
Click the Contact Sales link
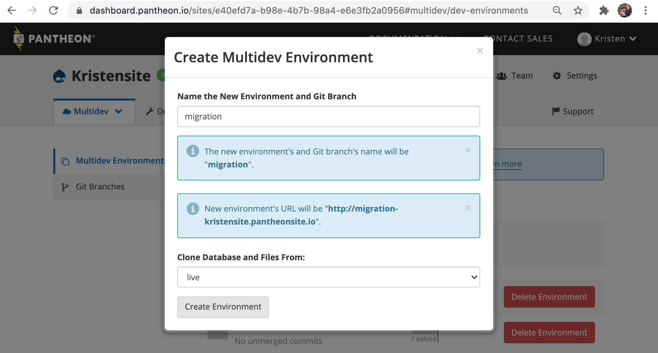(x=518, y=39)
